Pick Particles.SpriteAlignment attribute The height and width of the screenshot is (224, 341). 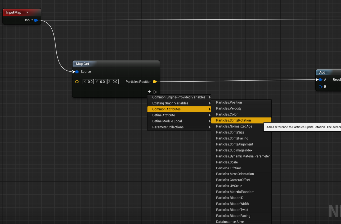pyautogui.click(x=241, y=144)
